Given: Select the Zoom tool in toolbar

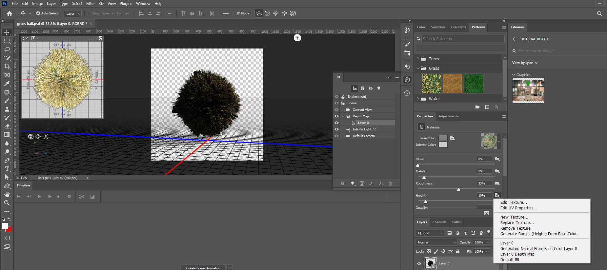Looking at the screenshot, I should 7,203.
